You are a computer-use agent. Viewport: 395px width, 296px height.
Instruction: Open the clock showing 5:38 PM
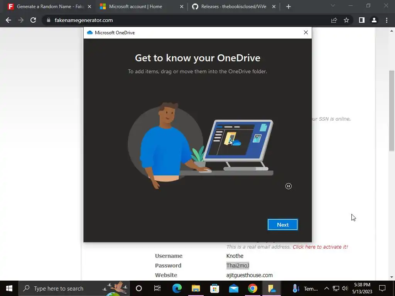pos(362,288)
